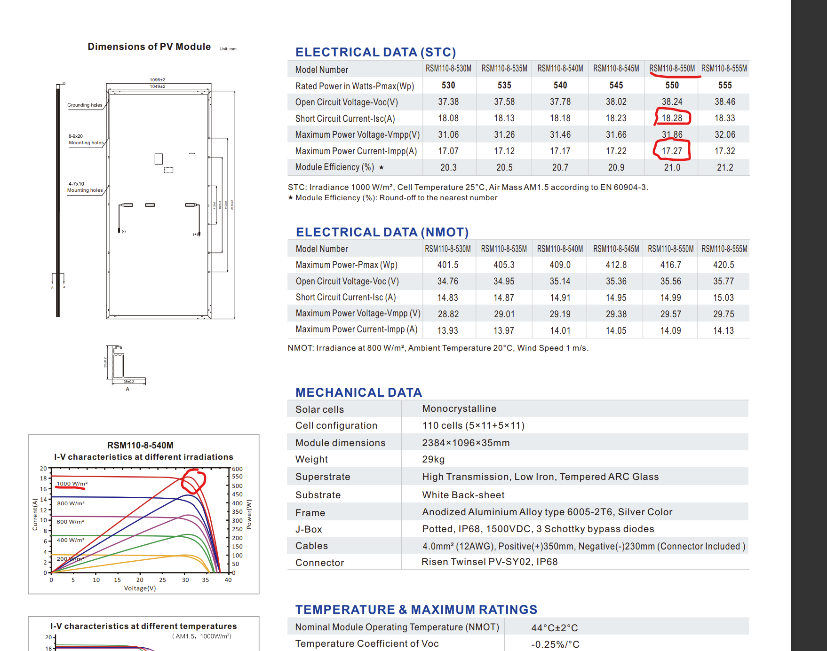The image size is (827, 651).
Task: Click the TEMPERATURE & MAXIMUM RATINGS heading
Action: pyautogui.click(x=416, y=610)
